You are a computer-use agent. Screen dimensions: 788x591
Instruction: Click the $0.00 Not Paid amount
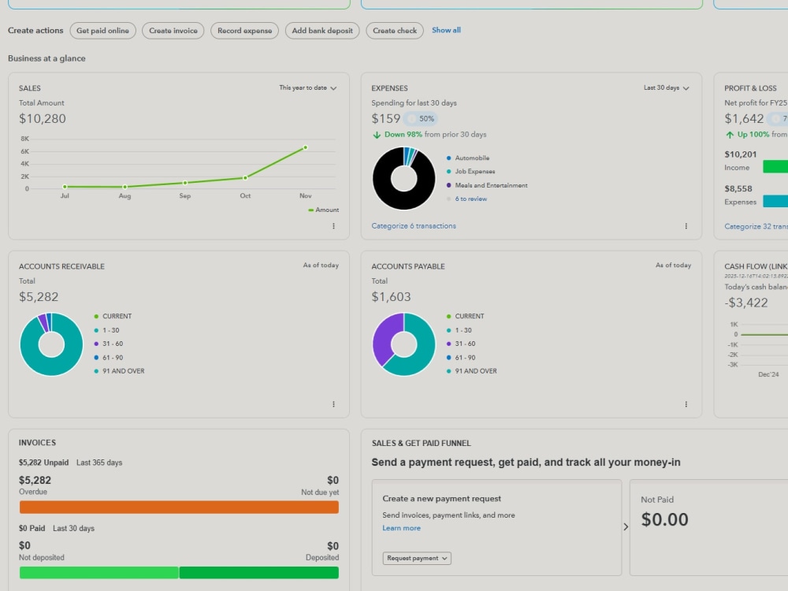[664, 519]
